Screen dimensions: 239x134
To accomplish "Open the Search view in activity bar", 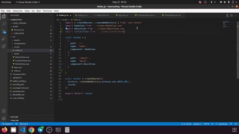I will pyautogui.click(x=4, y=23).
